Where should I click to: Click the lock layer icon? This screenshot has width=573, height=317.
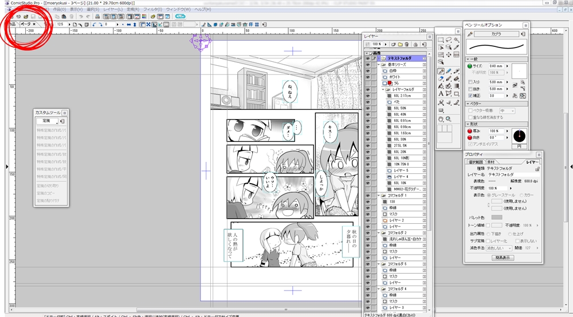[415, 44]
